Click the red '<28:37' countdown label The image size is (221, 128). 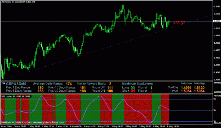(179, 23)
